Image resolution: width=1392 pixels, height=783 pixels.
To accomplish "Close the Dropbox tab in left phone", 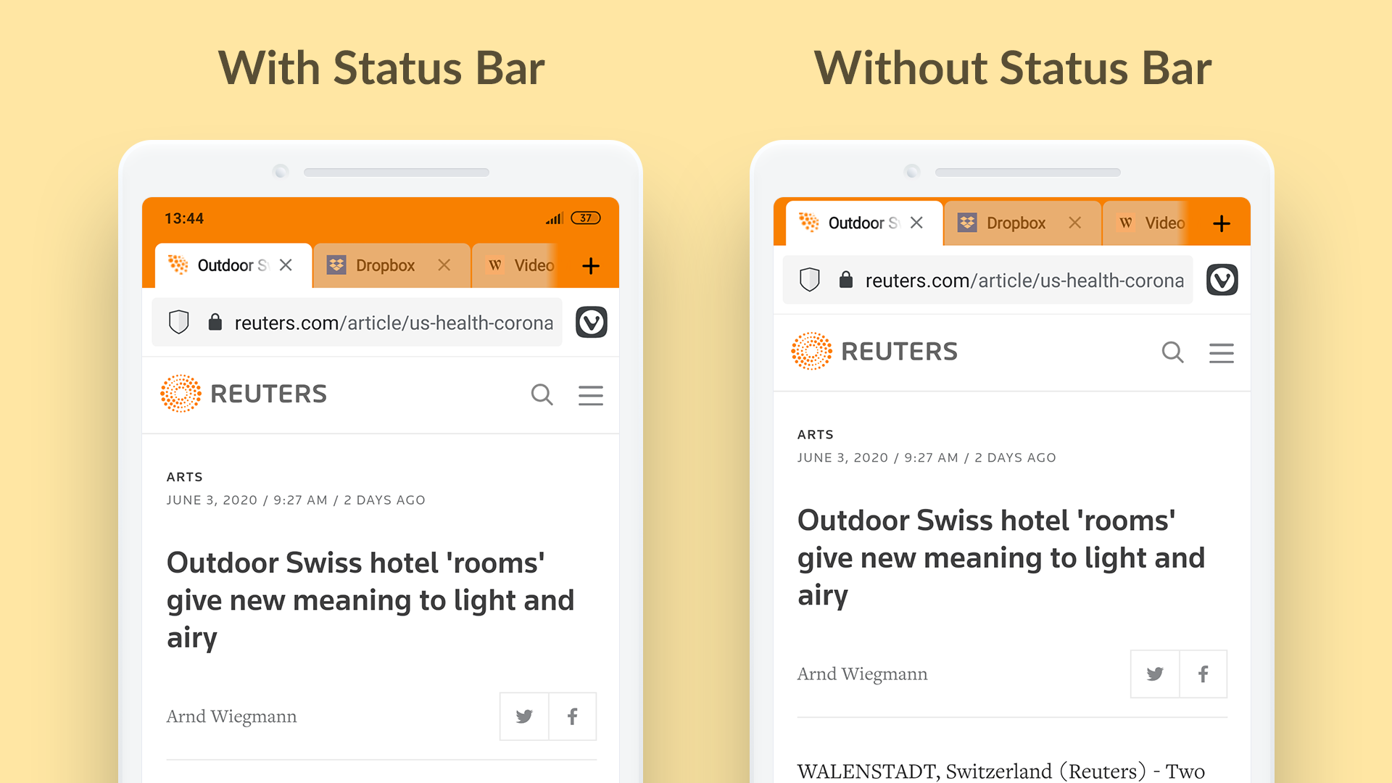I will 444,265.
